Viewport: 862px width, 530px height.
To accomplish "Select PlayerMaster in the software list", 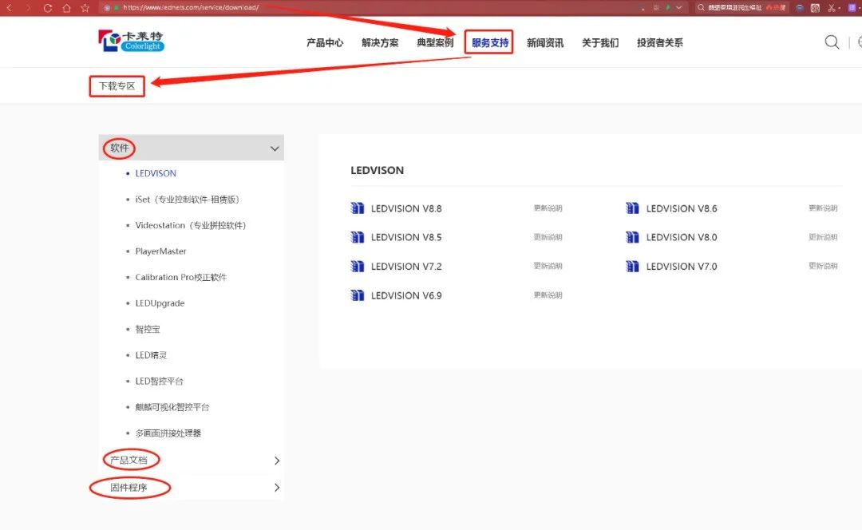I will pyautogui.click(x=160, y=251).
